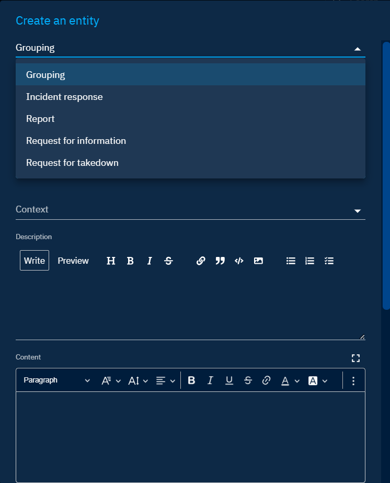This screenshot has height=483, width=390.
Task: Open the text alignment dropdown
Action: 165,380
